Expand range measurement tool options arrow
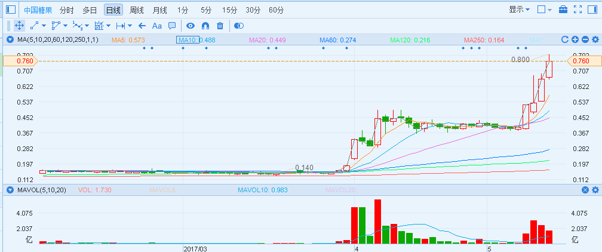602x252 pixels. pos(130,26)
